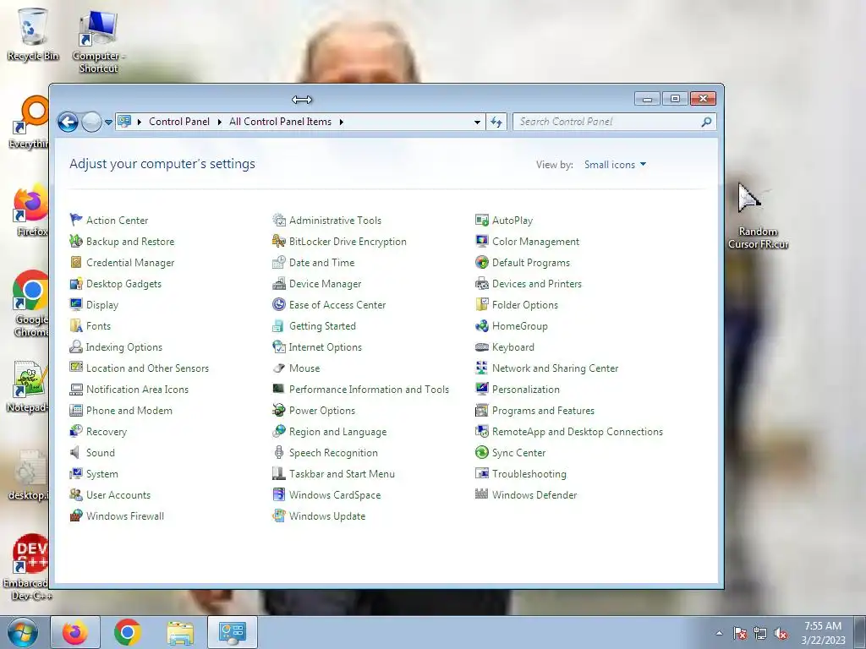The height and width of the screenshot is (649, 866).
Task: Expand arrow after All Control Panel Items
Action: pos(342,122)
